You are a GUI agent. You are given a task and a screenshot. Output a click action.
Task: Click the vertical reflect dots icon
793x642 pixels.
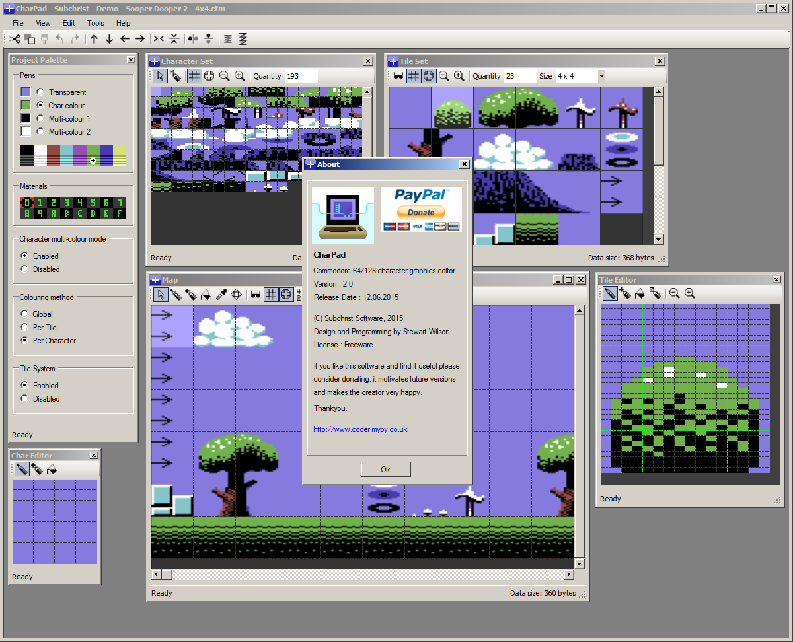208,39
